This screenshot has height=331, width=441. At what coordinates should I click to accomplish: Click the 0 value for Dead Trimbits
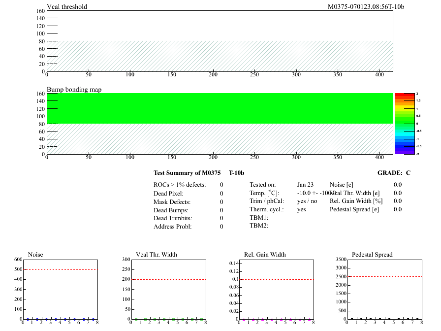pyautogui.click(x=221, y=218)
